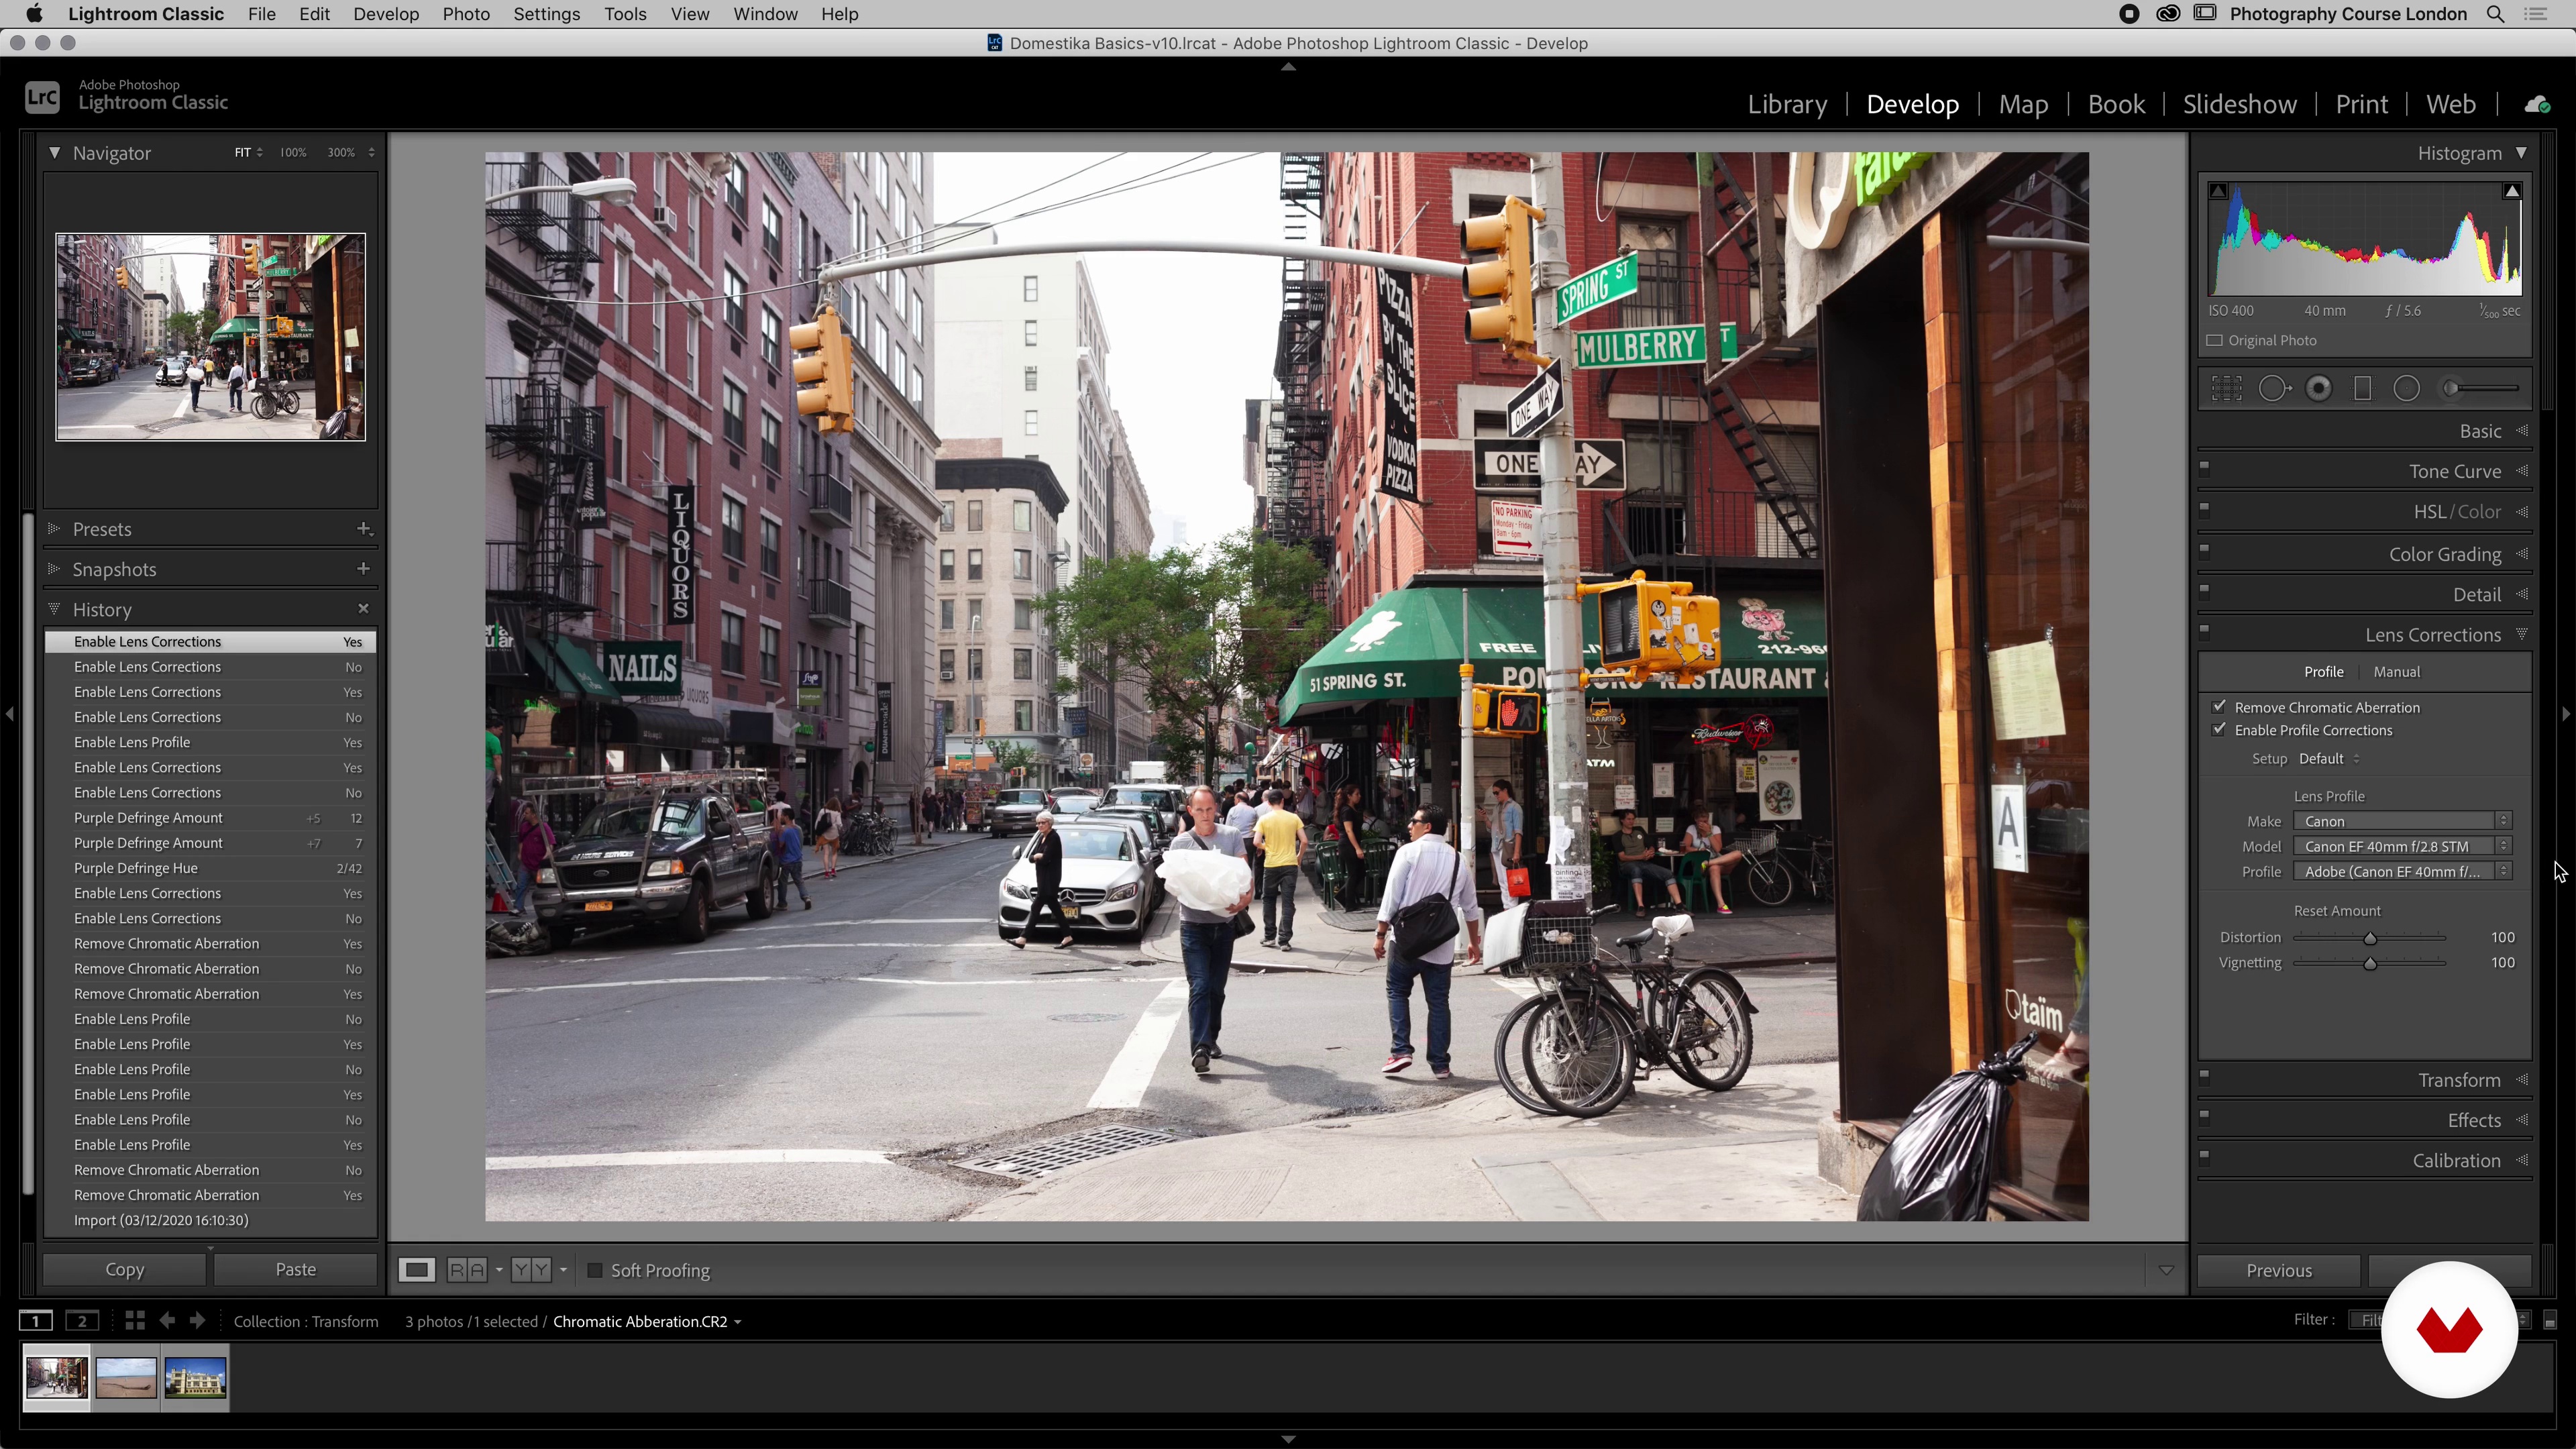Select the Crop Overlay tool
The height and width of the screenshot is (1449, 2576).
(x=2227, y=388)
